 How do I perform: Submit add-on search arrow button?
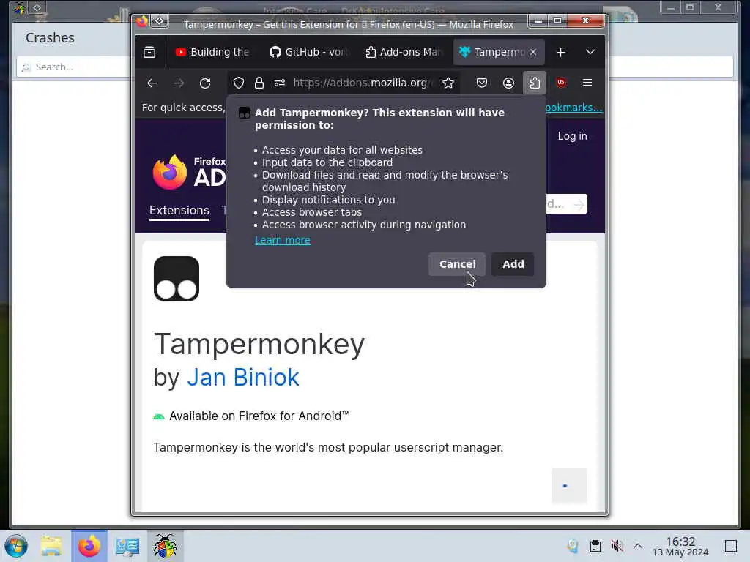coord(579,205)
